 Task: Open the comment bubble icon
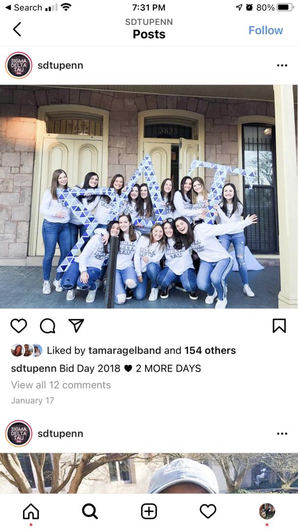47,326
